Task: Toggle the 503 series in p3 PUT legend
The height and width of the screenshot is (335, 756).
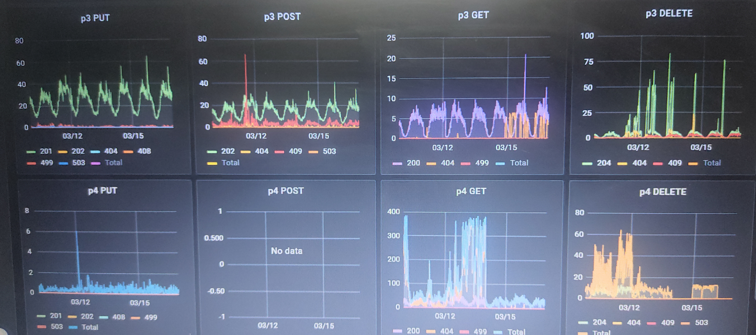Action: click(x=72, y=162)
